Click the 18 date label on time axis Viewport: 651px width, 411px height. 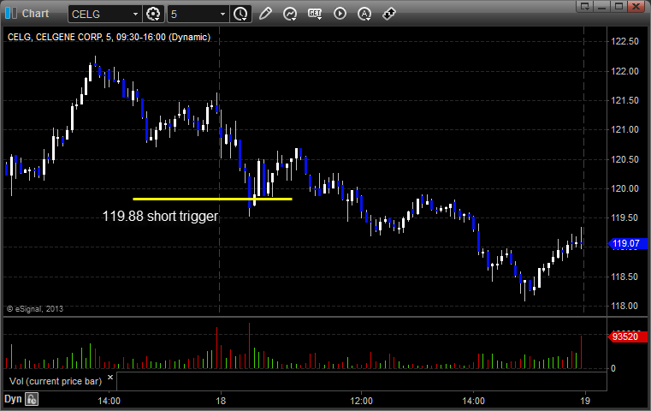(x=221, y=401)
